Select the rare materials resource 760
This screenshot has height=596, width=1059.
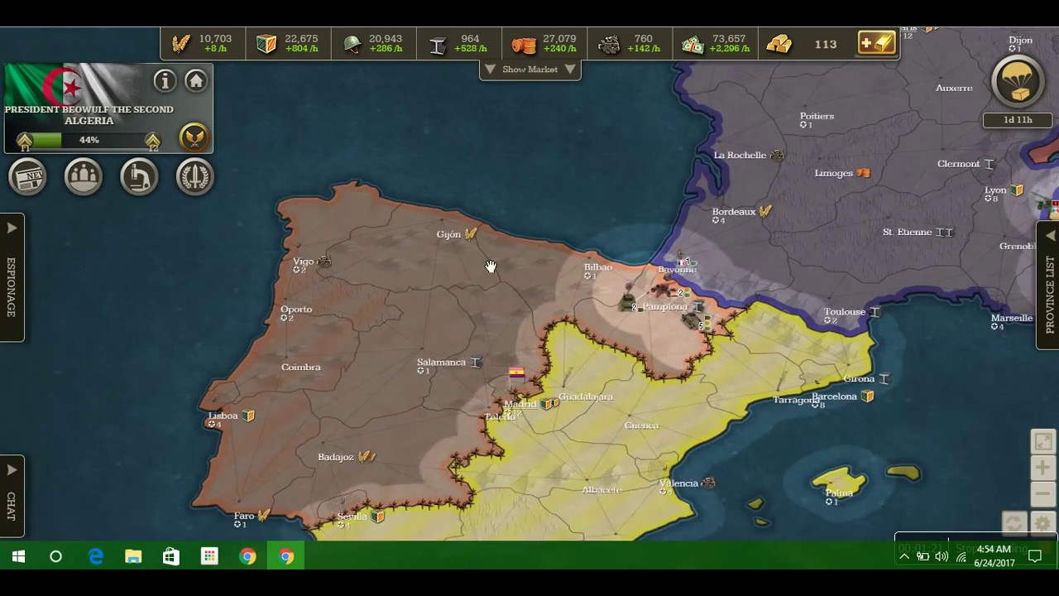(630, 44)
